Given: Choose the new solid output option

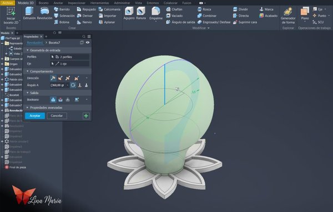Looking at the screenshot, I should (77, 100).
